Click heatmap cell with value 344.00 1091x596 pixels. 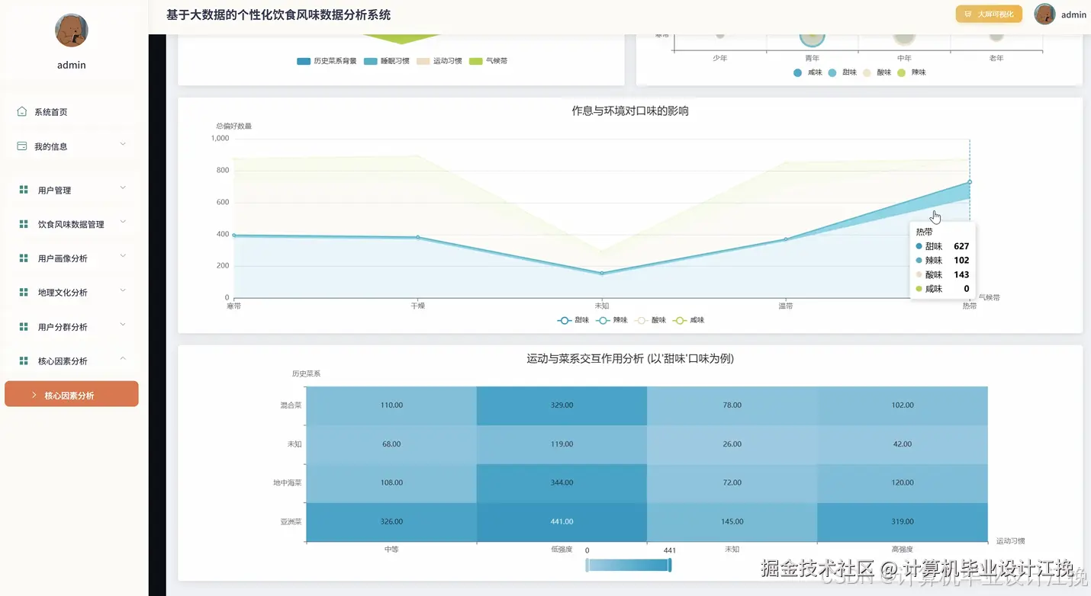(562, 483)
